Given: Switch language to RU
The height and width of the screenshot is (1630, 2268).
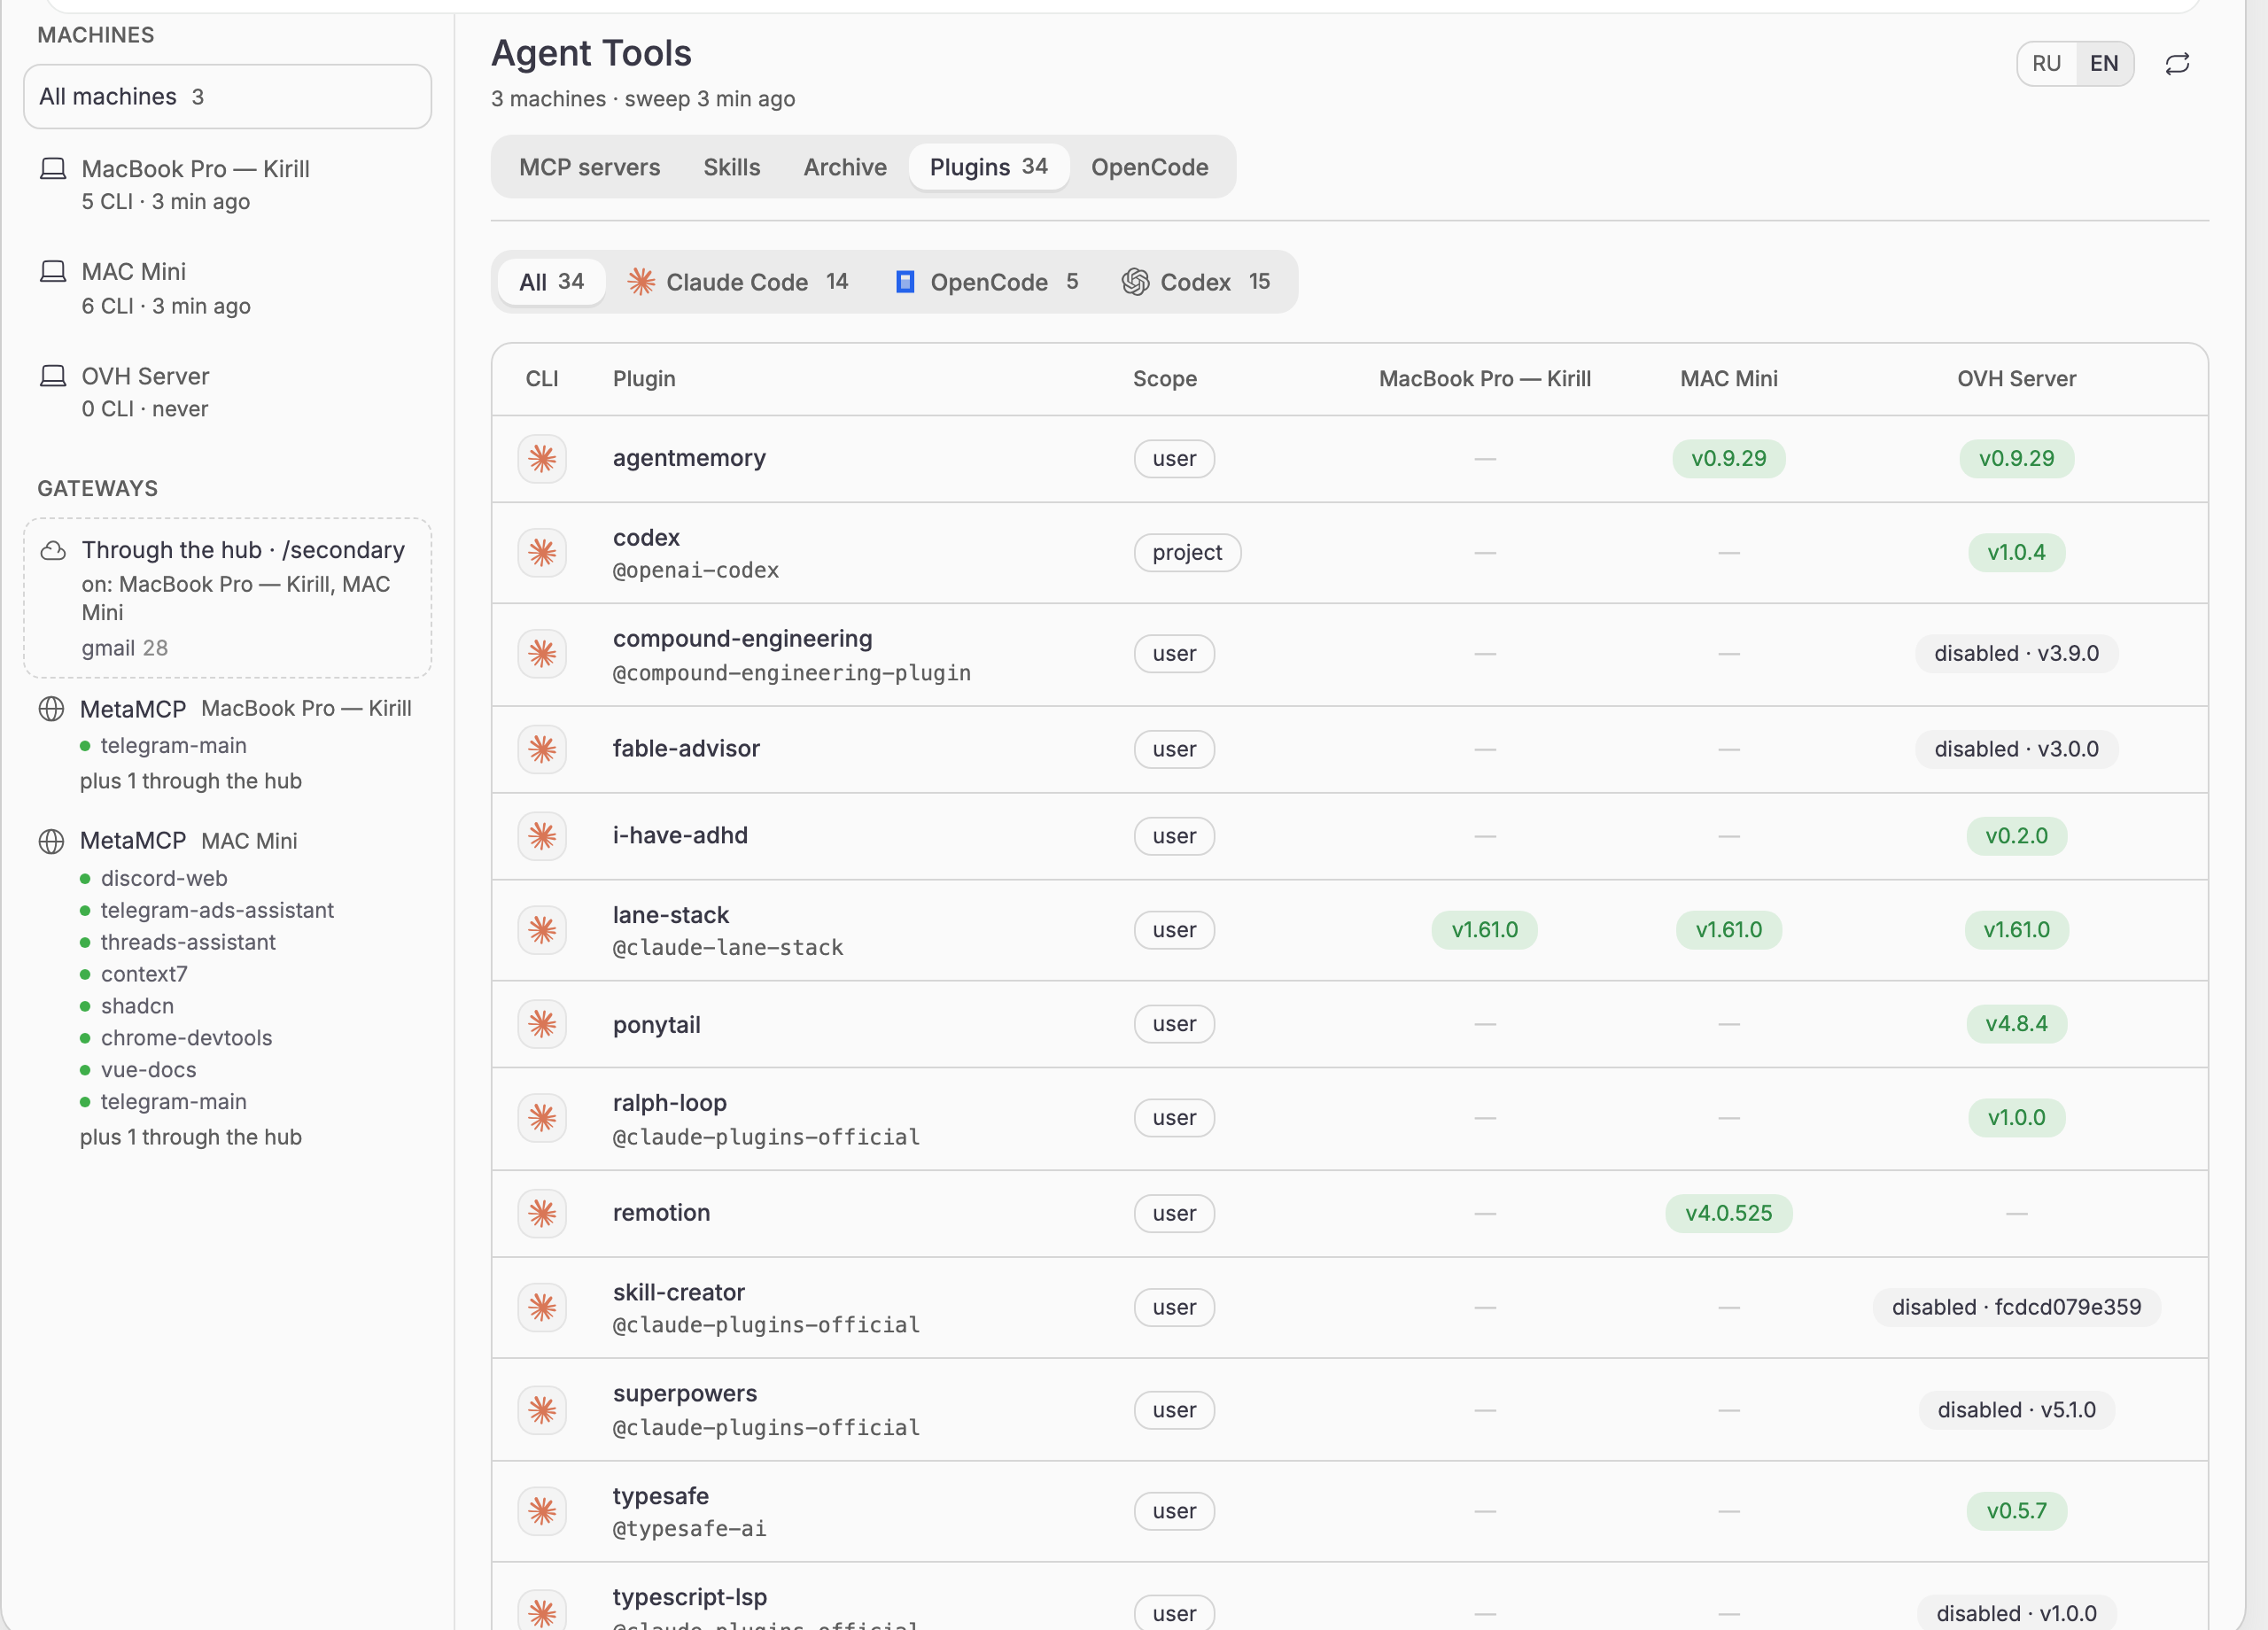Looking at the screenshot, I should point(2046,64).
